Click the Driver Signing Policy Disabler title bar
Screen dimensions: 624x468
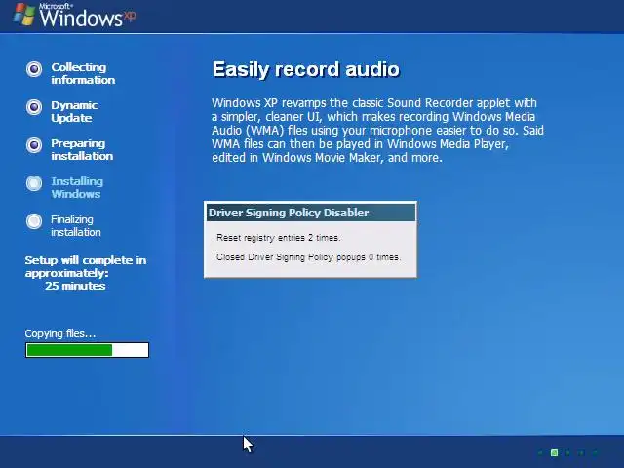point(311,213)
